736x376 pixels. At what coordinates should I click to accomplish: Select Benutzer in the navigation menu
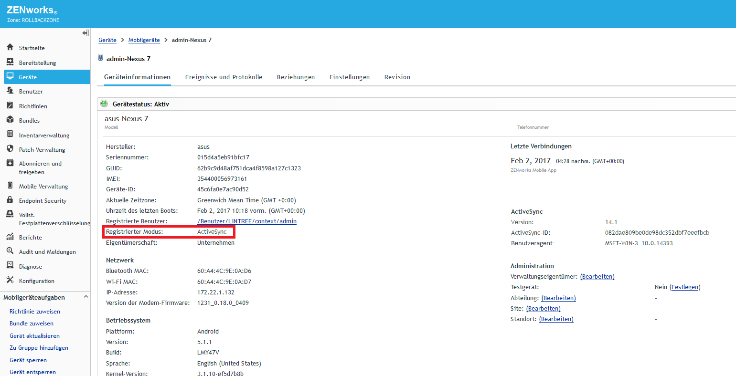pos(31,91)
